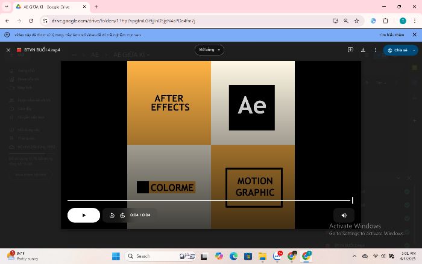Play the video
Screen dimensions: 422x264
pyautogui.click(x=84, y=215)
